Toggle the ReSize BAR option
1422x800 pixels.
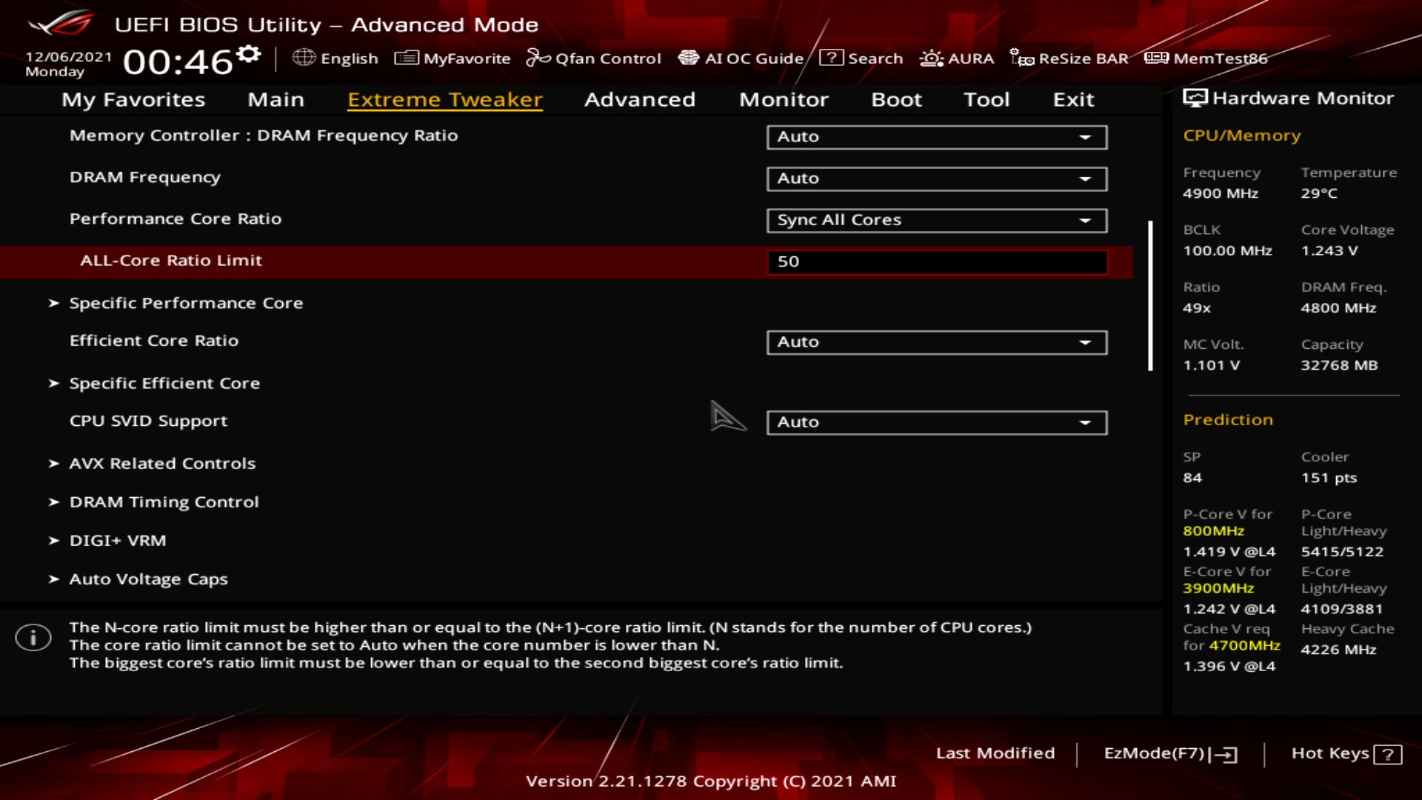coord(1069,58)
